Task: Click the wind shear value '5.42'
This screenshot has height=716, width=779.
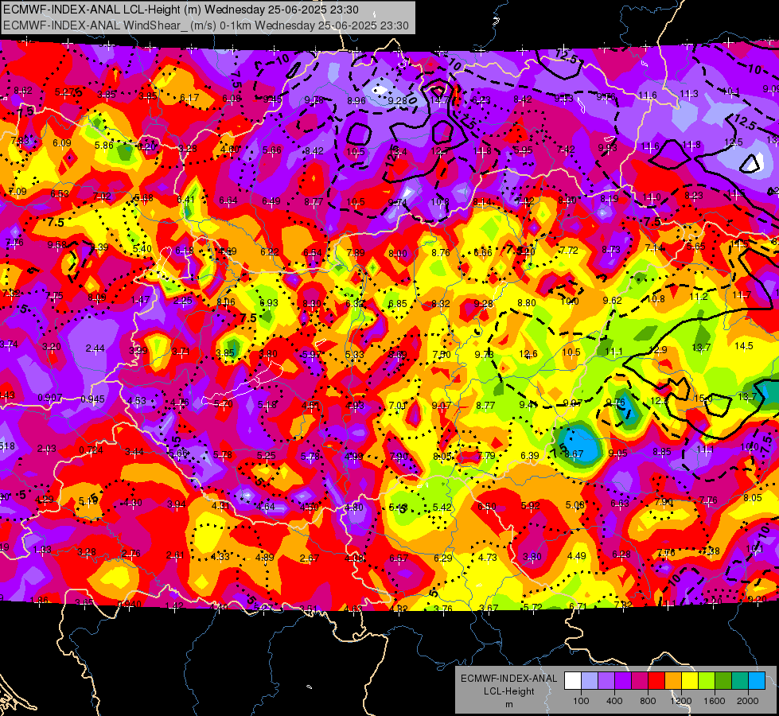Action: (442, 508)
